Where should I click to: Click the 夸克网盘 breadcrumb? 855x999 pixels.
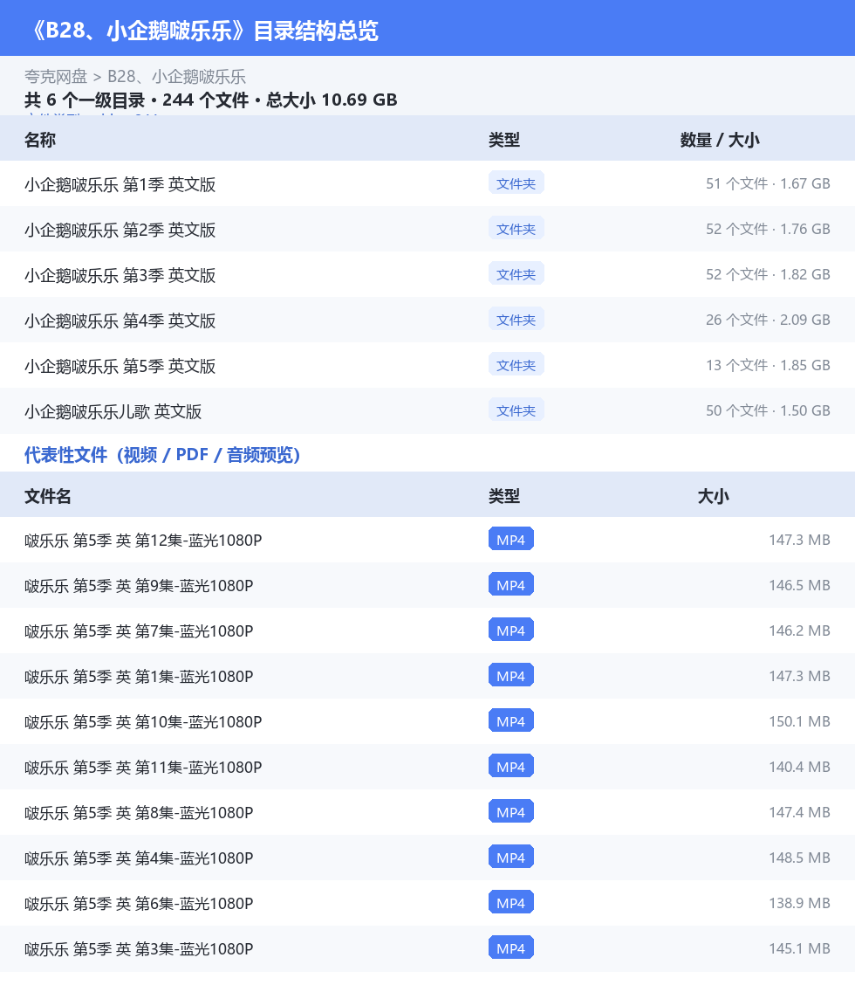[x=55, y=77]
